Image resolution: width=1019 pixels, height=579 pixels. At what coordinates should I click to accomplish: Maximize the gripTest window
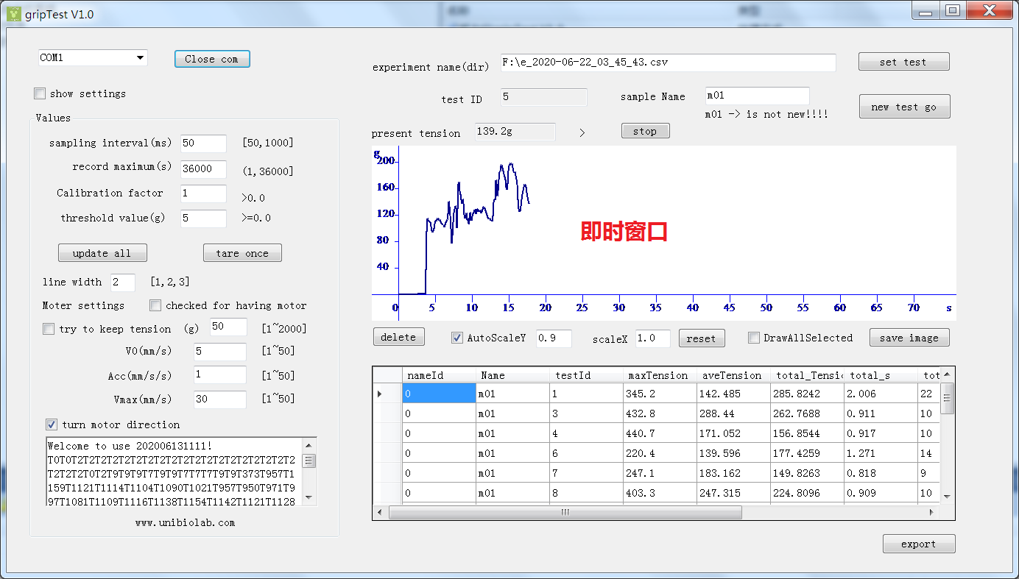click(x=953, y=10)
